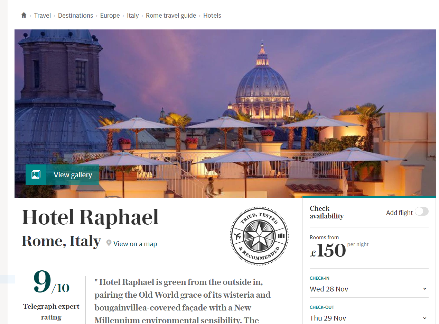Click the airplane icon in the badge
The height and width of the screenshot is (324, 439).
pyautogui.click(x=237, y=236)
